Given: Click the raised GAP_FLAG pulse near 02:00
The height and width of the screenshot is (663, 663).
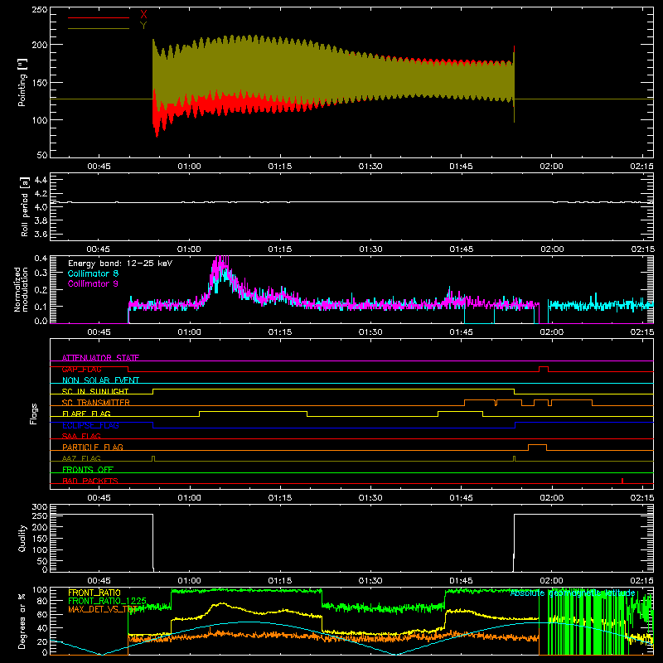Looking at the screenshot, I should pos(544,369).
